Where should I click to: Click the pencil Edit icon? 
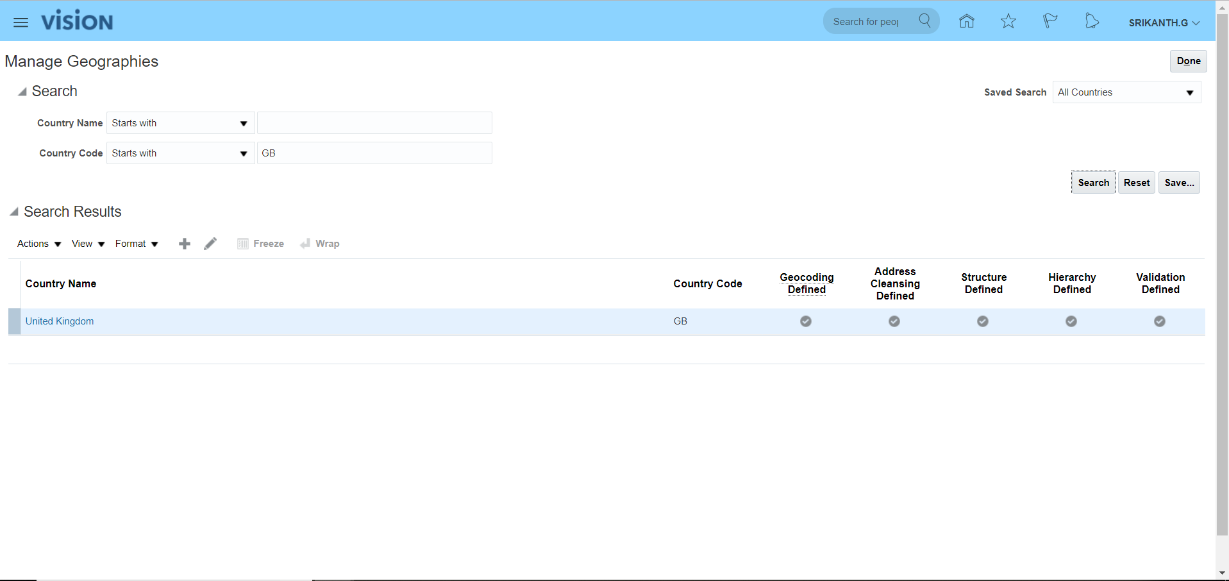pyautogui.click(x=210, y=244)
